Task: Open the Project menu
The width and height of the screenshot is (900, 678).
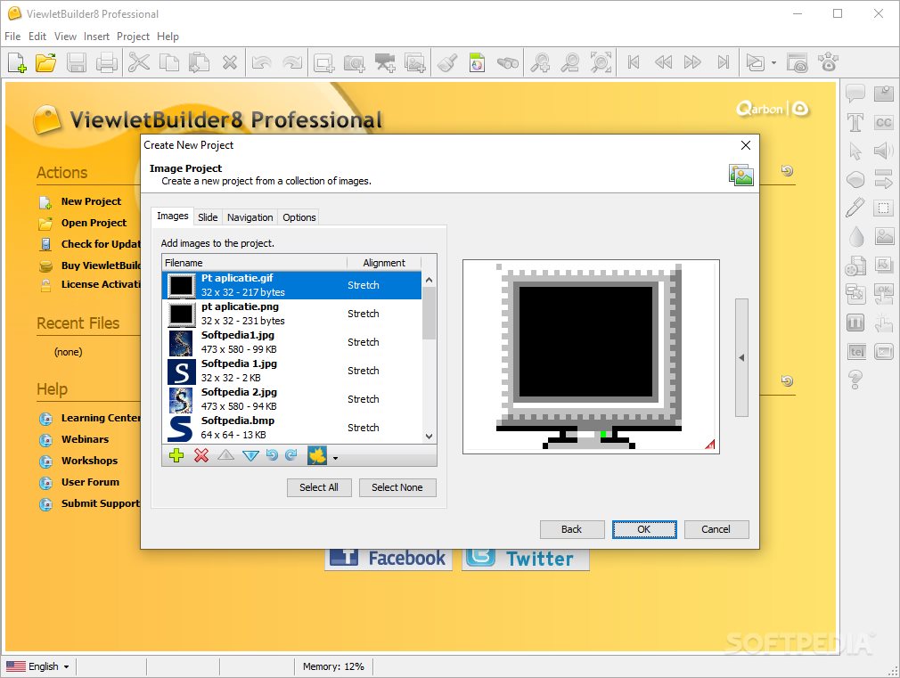Action: [x=133, y=37]
